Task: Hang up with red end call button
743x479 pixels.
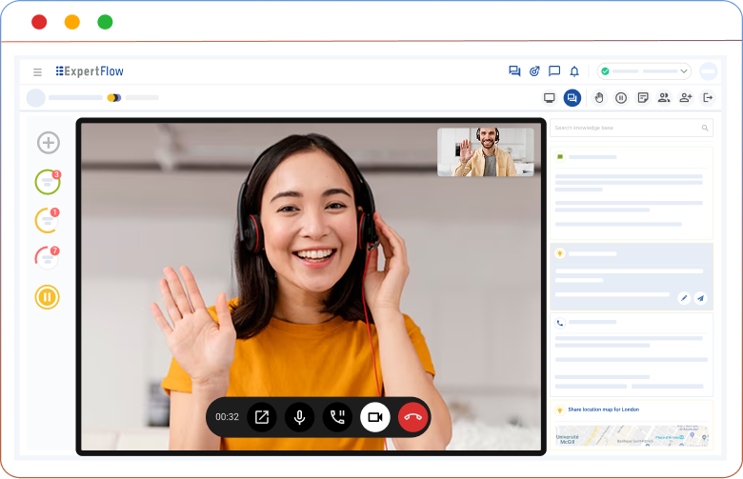Action: click(x=412, y=417)
